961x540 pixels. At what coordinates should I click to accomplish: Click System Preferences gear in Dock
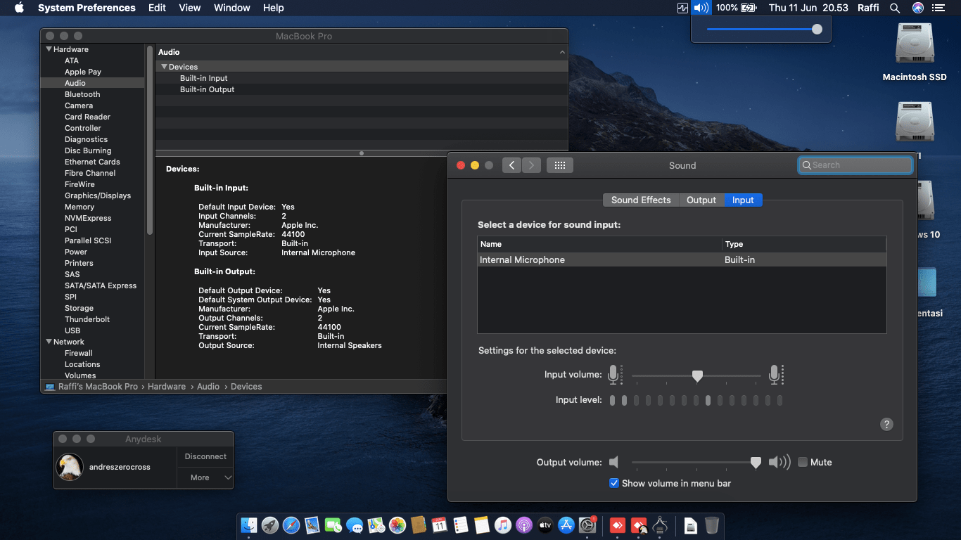pos(587,525)
